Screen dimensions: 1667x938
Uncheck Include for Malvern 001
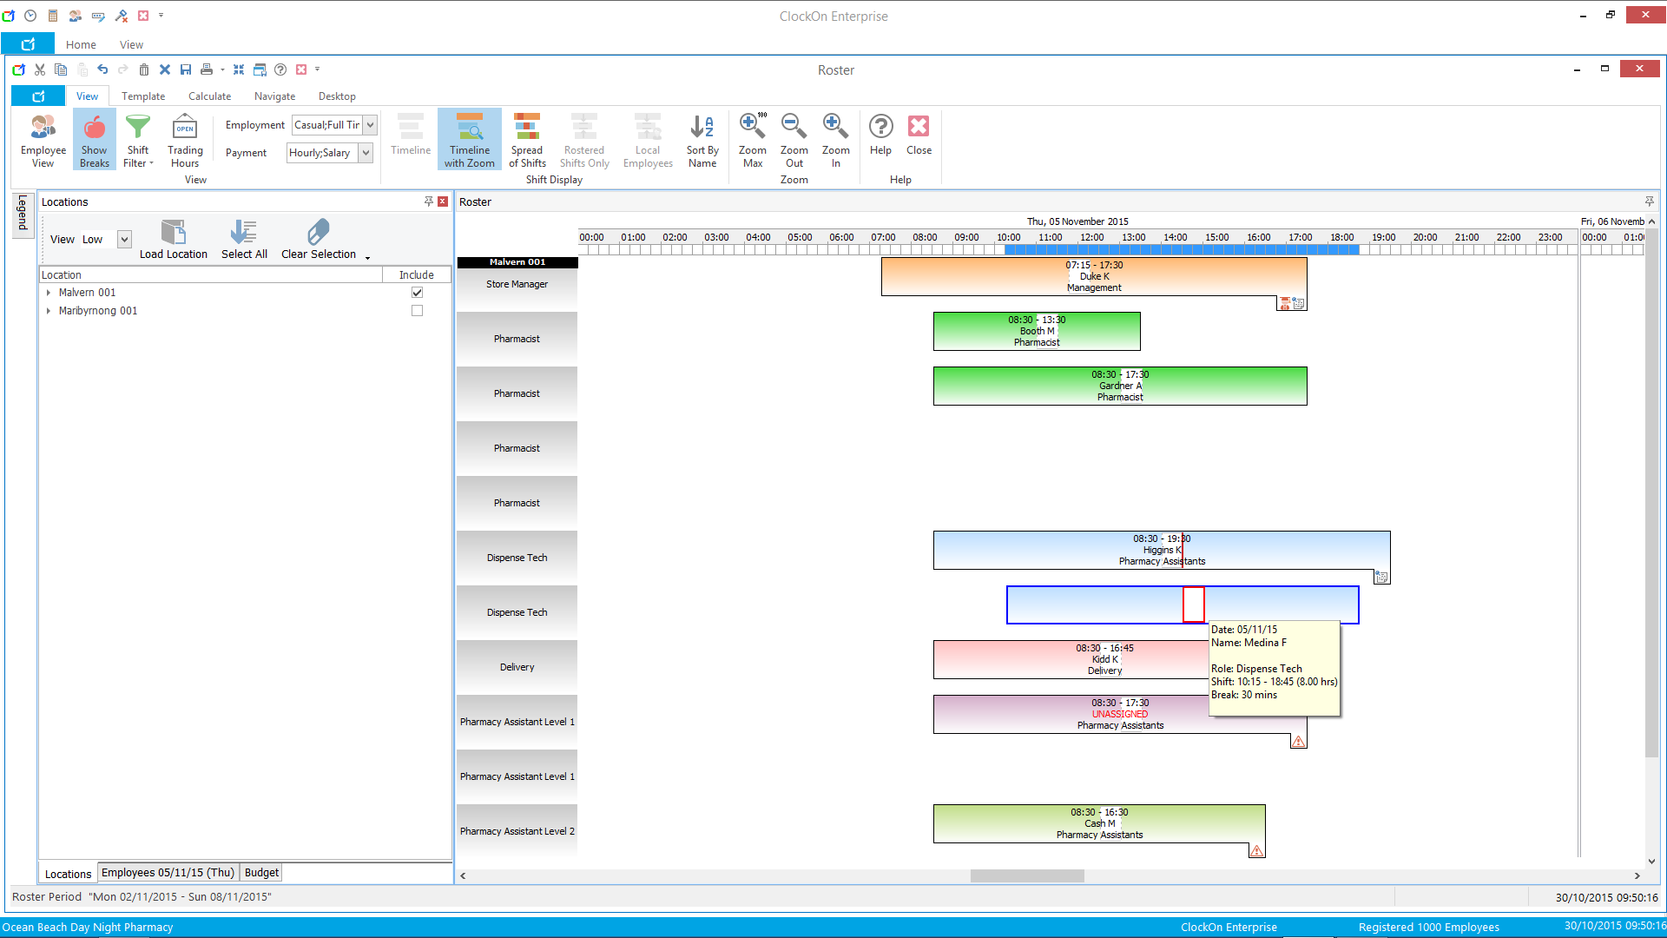417,293
